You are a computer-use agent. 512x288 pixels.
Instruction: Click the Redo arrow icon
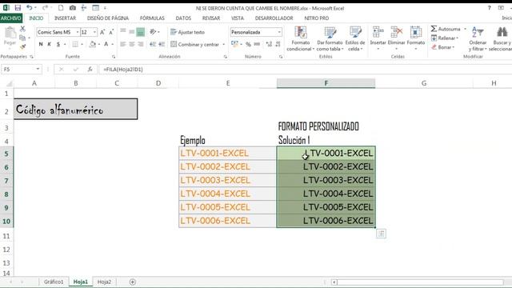pos(45,7)
